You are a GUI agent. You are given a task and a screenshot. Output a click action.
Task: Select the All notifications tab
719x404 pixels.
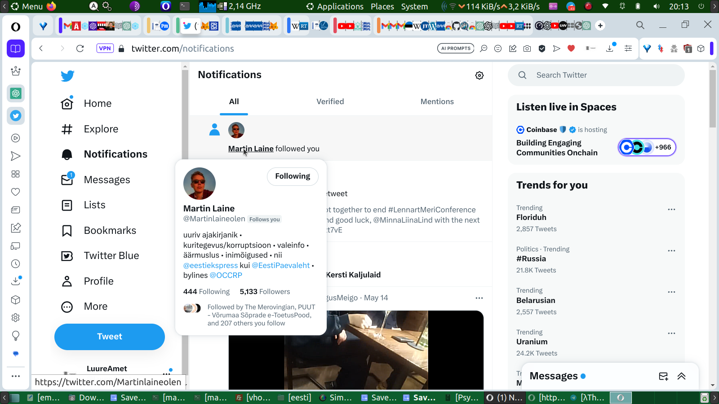coord(234,102)
